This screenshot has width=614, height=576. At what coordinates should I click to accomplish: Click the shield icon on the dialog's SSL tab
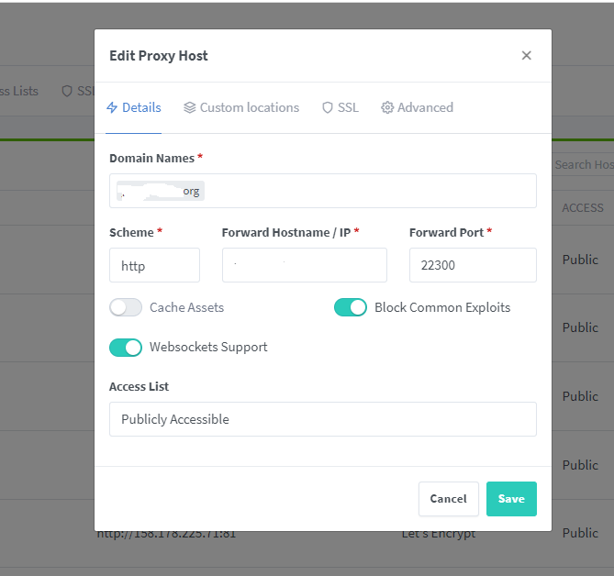click(x=328, y=107)
